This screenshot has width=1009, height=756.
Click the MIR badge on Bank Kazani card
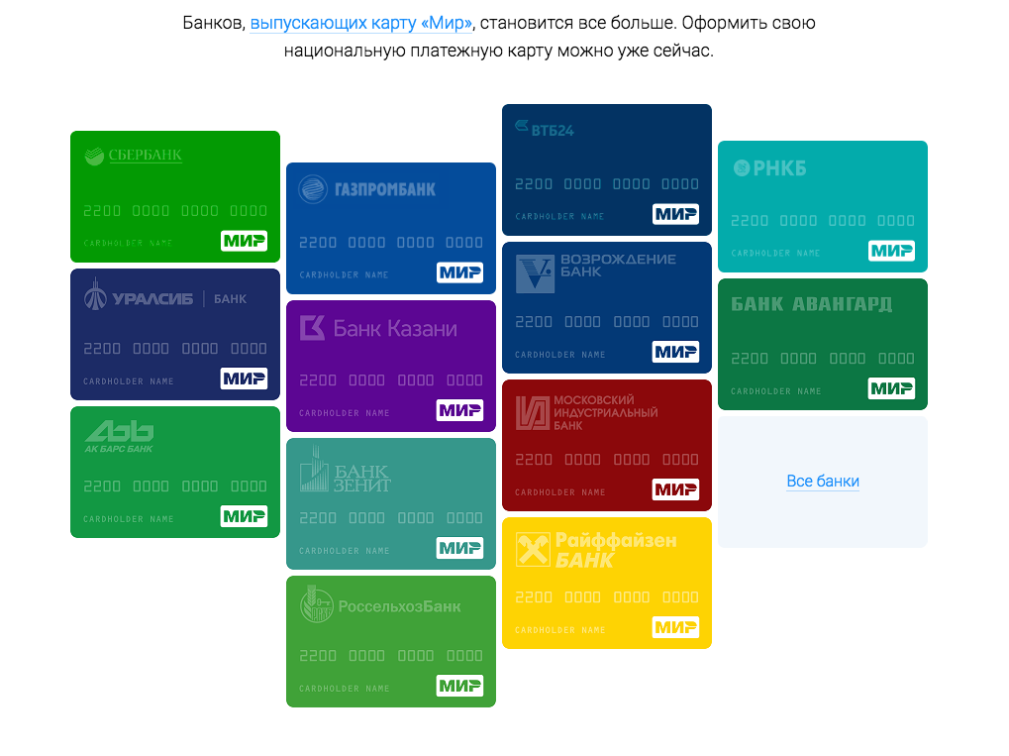[x=459, y=410]
